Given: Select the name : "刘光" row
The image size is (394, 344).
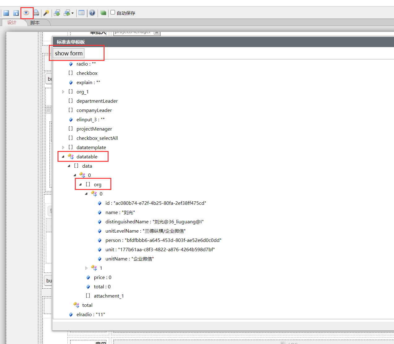Looking at the screenshot, I should click(120, 213).
